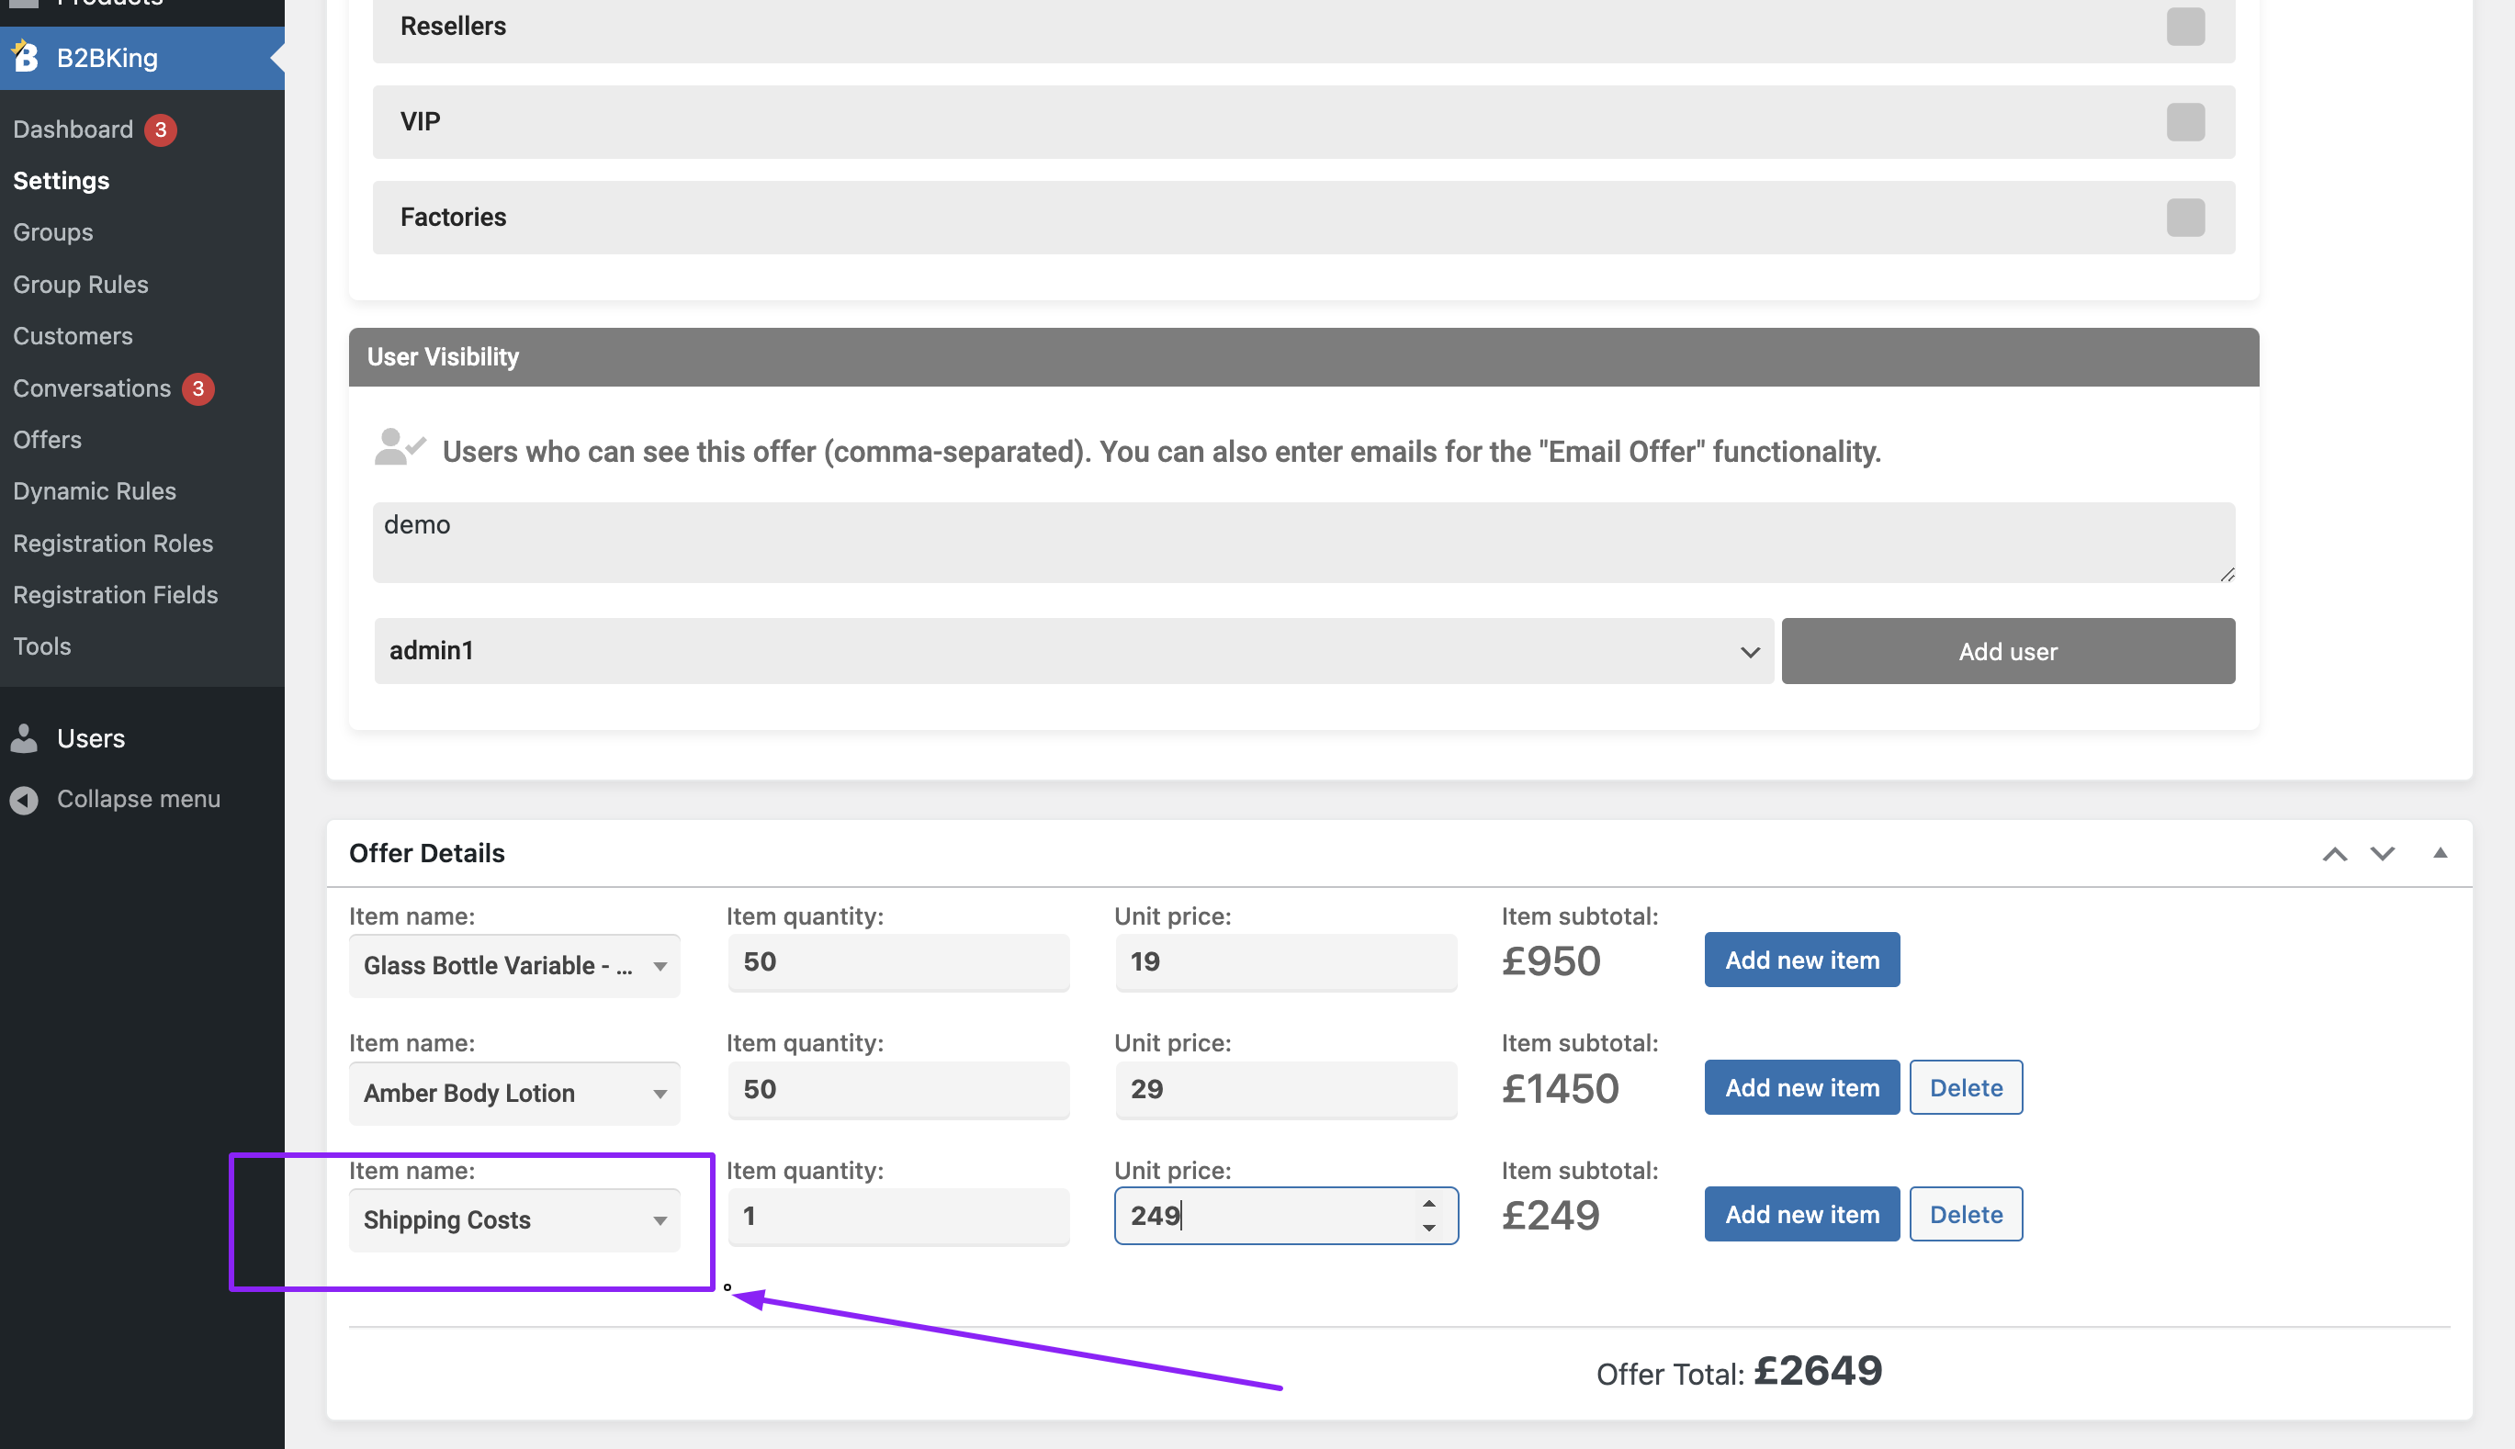Delete the Amber Body Lotion item
Viewport: 2515px width, 1449px height.
click(1967, 1088)
